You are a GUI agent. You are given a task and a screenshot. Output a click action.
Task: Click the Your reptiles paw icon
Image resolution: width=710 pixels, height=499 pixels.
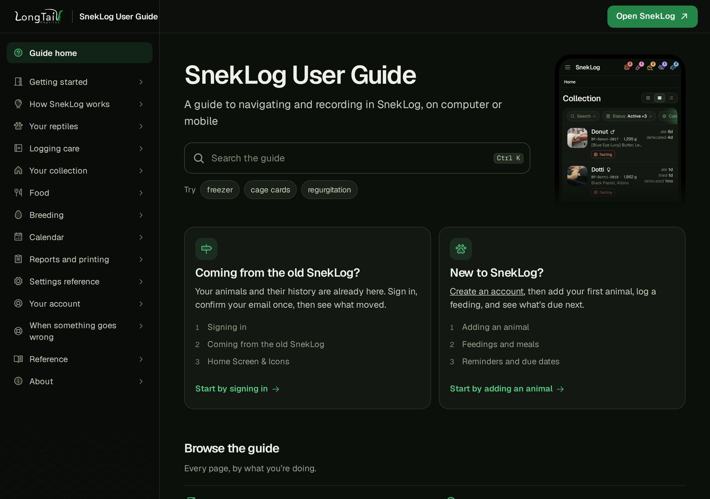coord(18,126)
